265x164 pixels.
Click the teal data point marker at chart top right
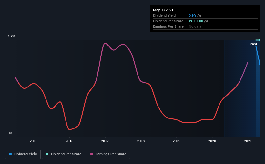click(259, 40)
